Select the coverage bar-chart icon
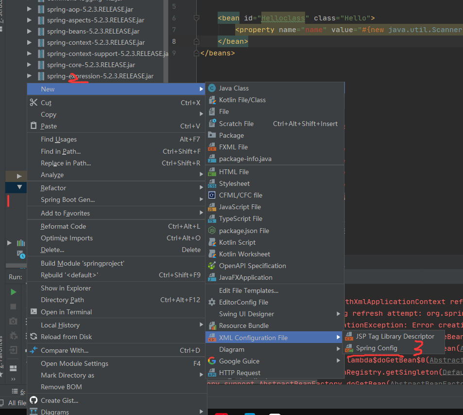The width and height of the screenshot is (463, 415). point(21,242)
